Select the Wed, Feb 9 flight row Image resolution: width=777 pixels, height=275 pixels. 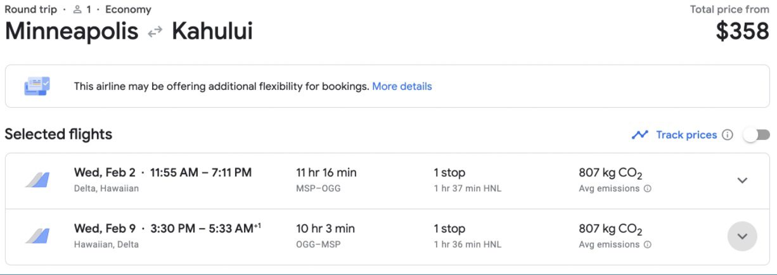388,236
